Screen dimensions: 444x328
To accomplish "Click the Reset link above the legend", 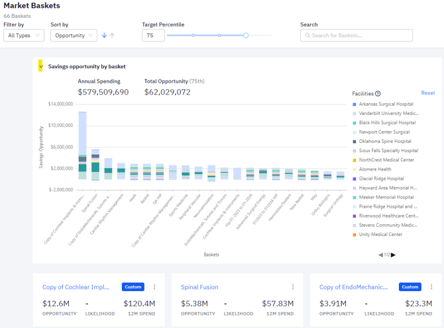I will coord(427,93).
